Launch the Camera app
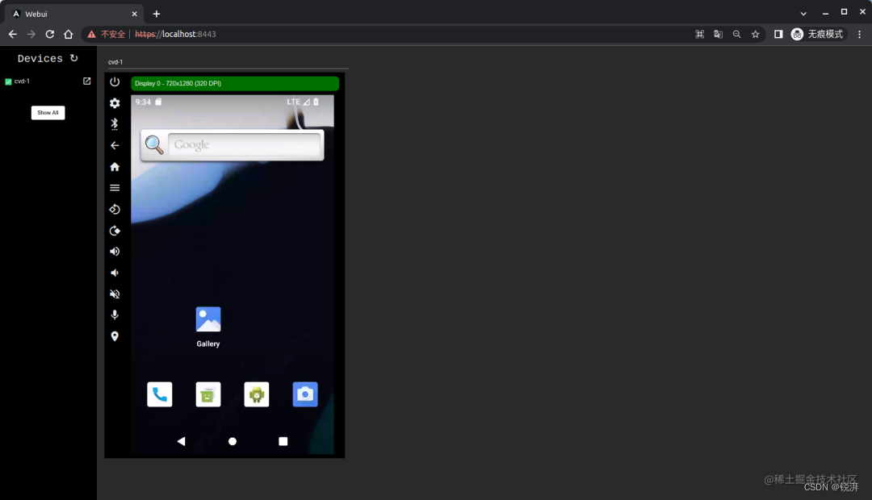Screen dimensions: 872x500 [305, 394]
